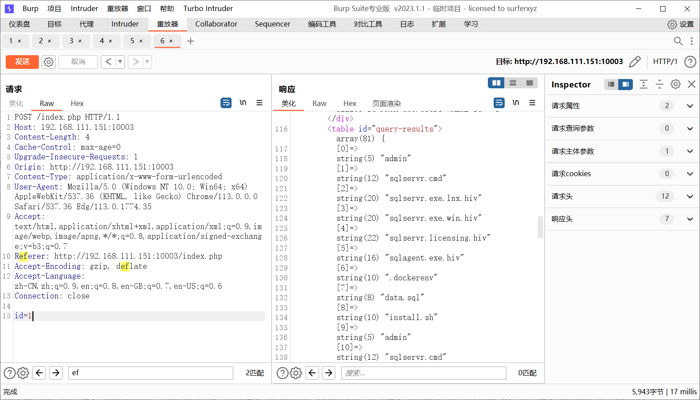
Task: Switch to the Sequencer tab
Action: 272,24
